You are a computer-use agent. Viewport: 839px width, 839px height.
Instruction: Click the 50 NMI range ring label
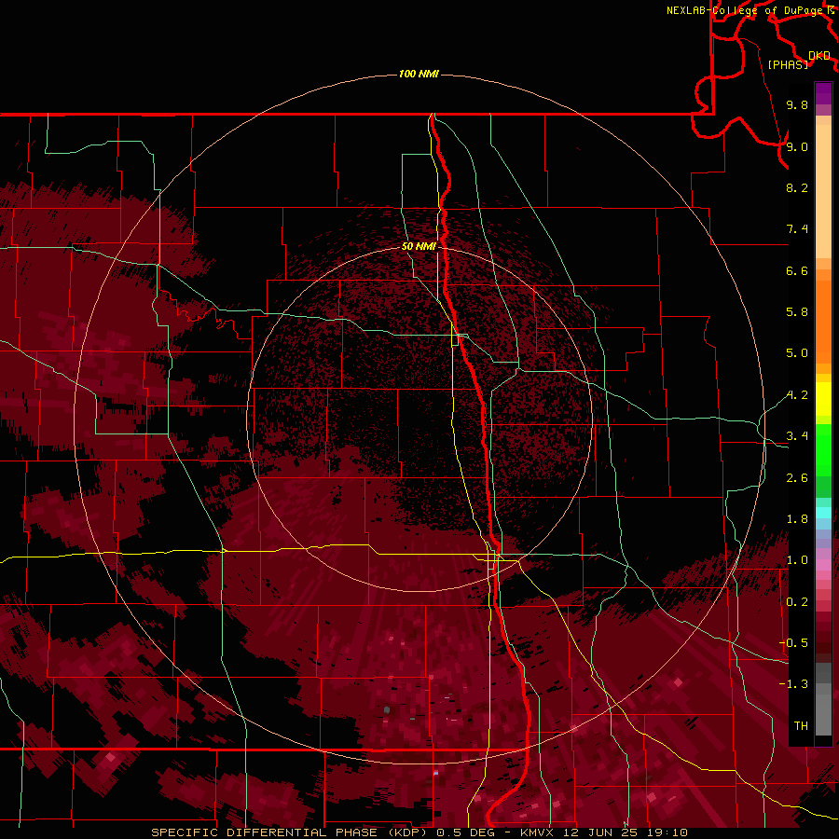pos(419,246)
